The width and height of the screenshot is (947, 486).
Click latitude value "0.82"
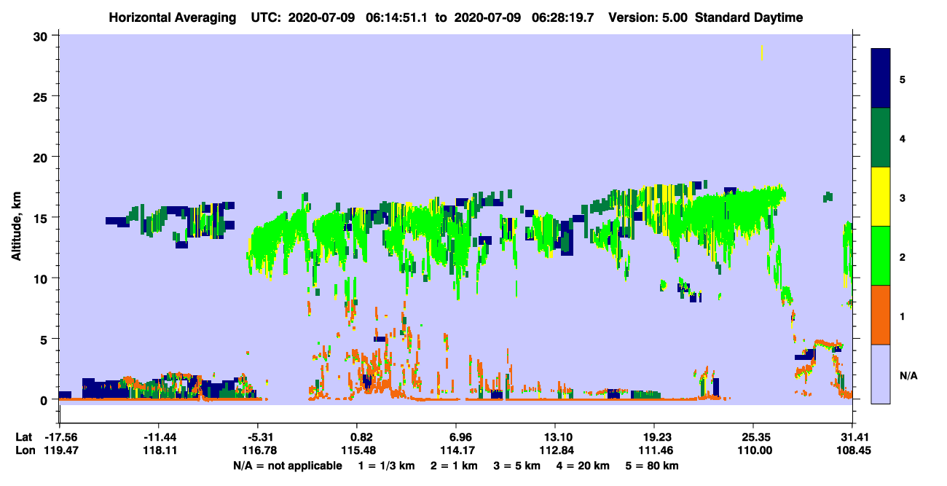362,437
